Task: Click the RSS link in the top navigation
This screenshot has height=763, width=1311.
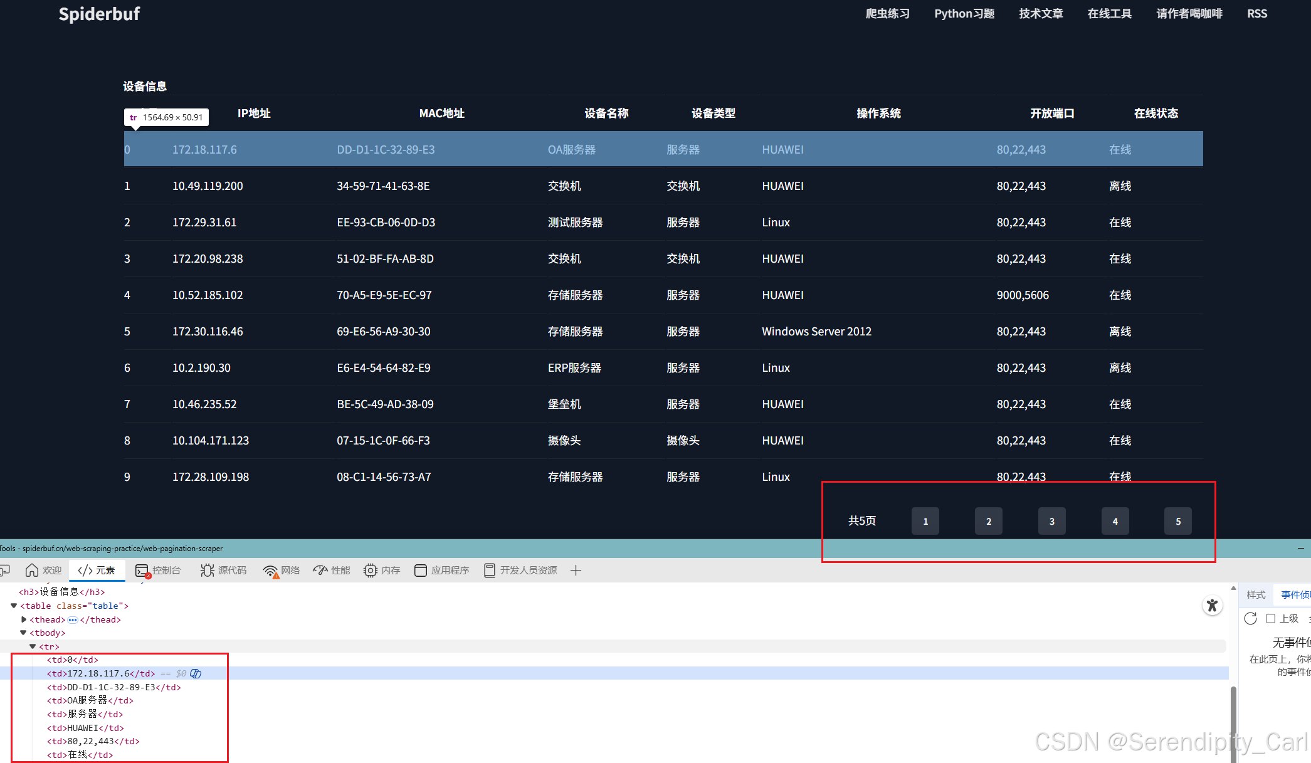Action: click(x=1257, y=13)
